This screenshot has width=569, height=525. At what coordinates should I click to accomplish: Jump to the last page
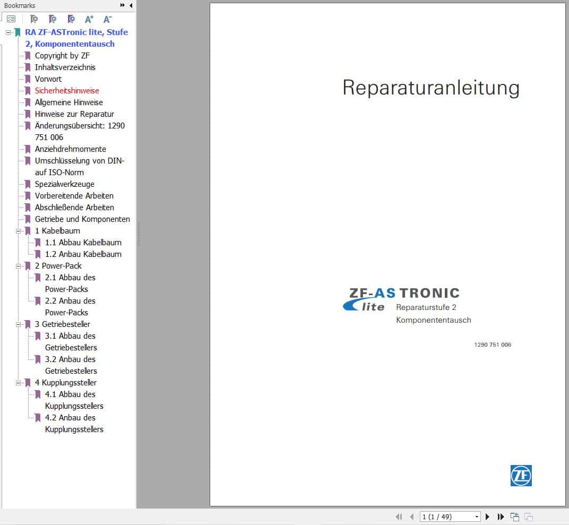[501, 517]
